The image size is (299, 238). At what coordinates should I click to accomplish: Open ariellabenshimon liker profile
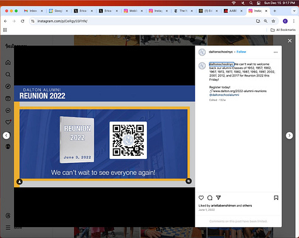coord(223,206)
